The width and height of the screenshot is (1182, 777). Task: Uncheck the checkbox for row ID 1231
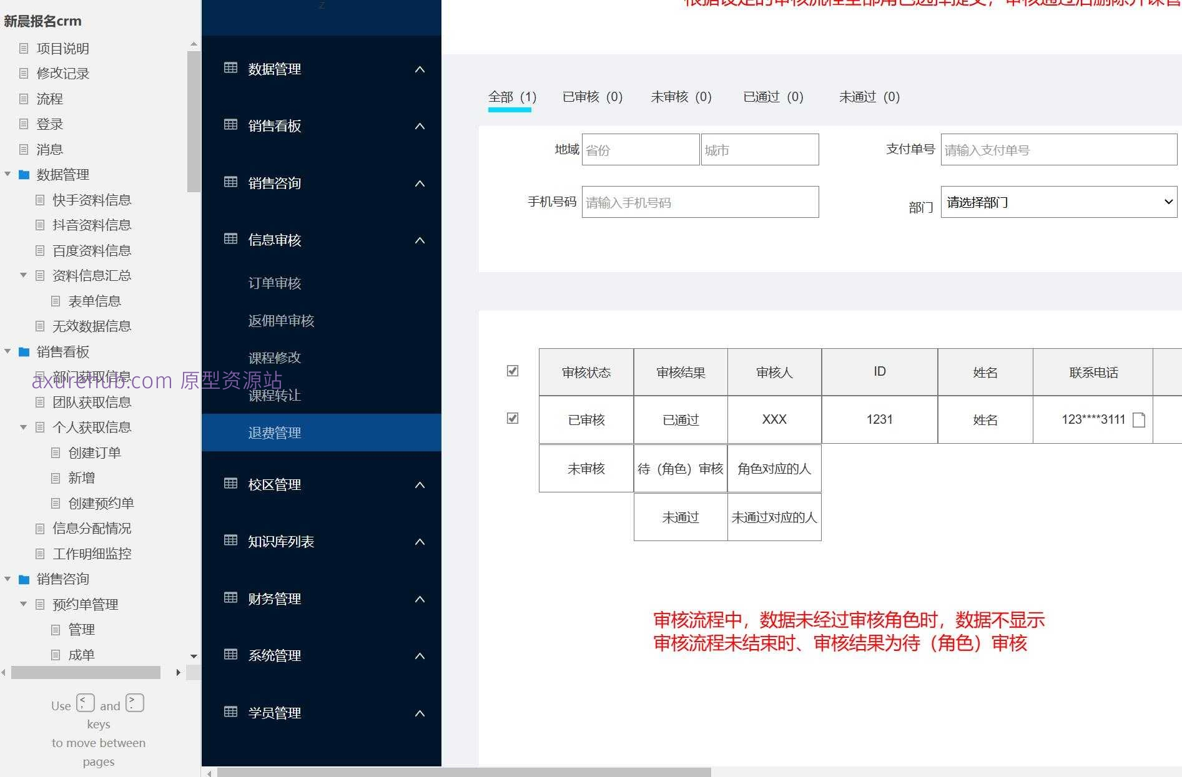pyautogui.click(x=513, y=418)
